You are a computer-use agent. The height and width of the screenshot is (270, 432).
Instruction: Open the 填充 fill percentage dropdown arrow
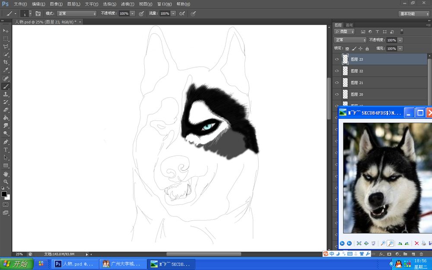(x=400, y=49)
